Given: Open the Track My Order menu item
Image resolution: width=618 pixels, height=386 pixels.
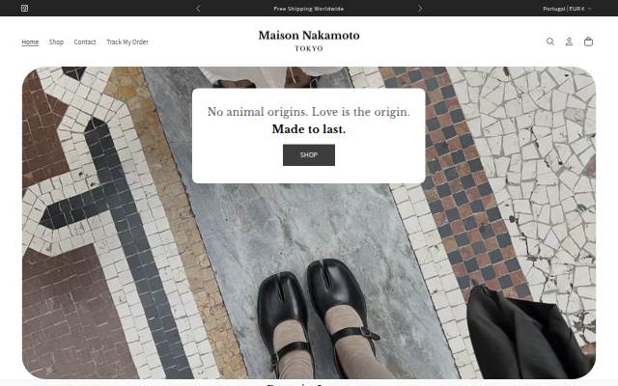Looking at the screenshot, I should pyautogui.click(x=127, y=41).
